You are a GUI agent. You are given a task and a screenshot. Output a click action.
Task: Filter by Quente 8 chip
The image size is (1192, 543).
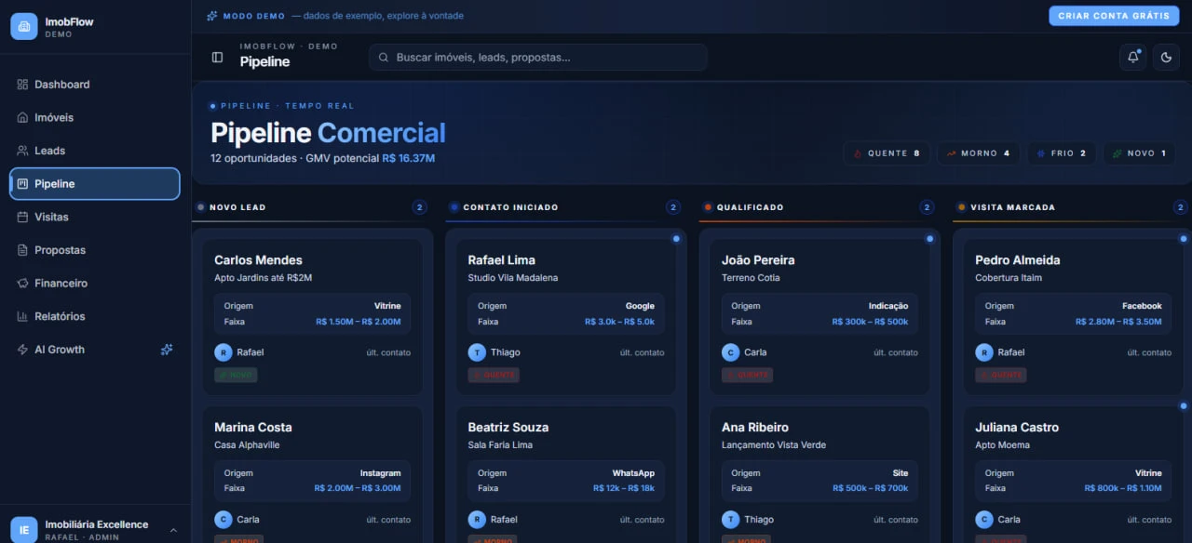click(887, 153)
